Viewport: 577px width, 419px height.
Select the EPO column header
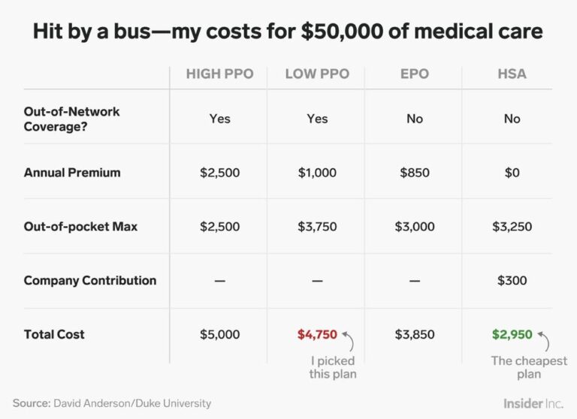point(415,74)
